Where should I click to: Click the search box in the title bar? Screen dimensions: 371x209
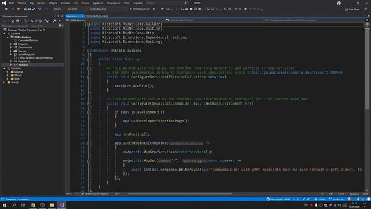pyautogui.click(x=168, y=3)
